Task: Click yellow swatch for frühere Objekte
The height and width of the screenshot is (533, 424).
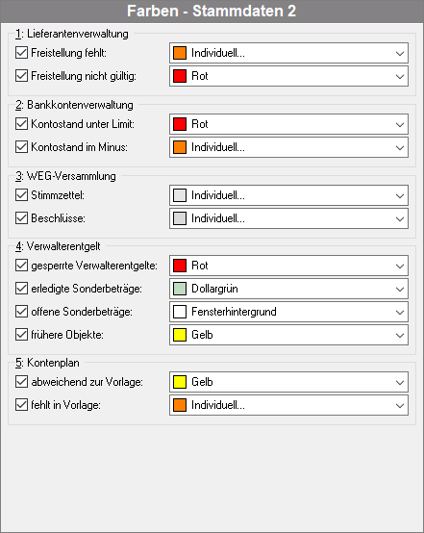Action: pos(180,335)
